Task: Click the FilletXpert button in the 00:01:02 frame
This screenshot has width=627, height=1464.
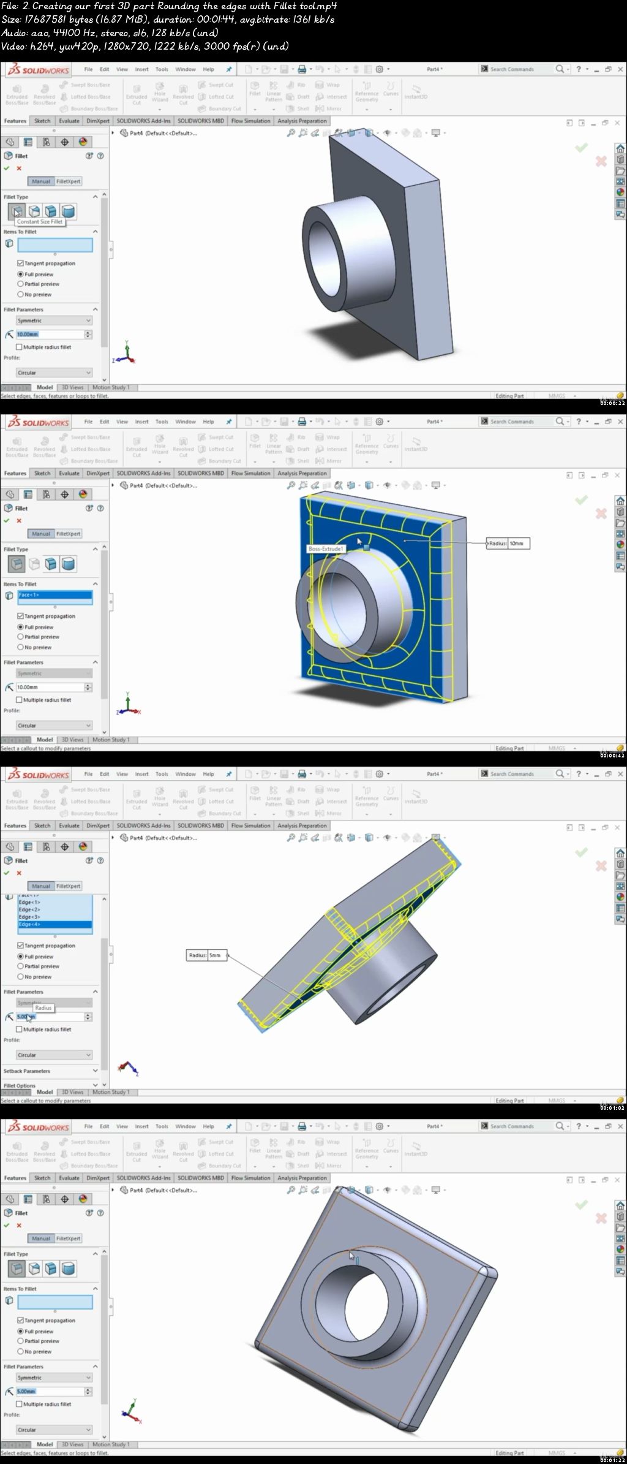Action: coord(69,886)
